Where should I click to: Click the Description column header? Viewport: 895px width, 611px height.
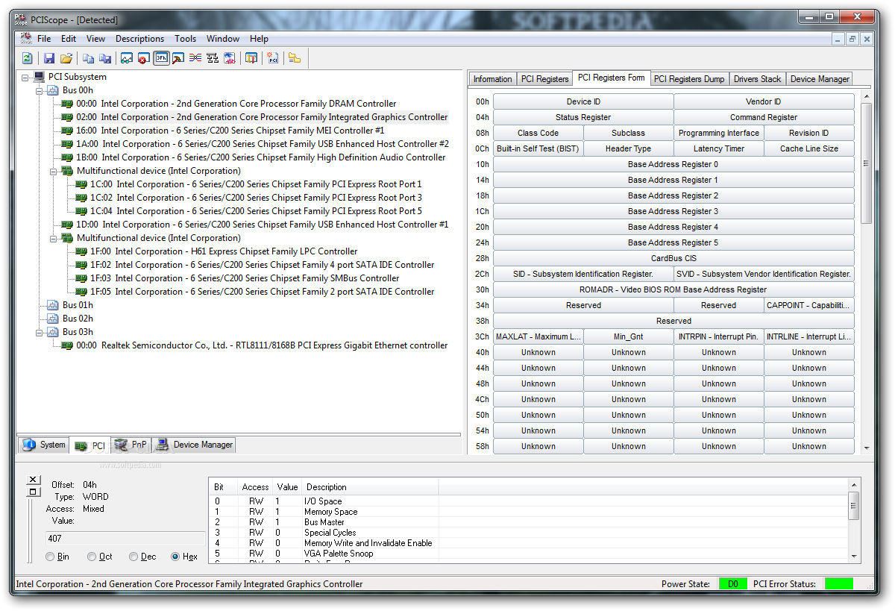[371, 487]
